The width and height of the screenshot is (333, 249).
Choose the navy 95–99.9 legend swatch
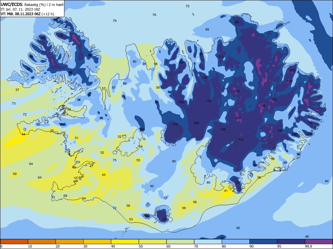(x=291, y=242)
